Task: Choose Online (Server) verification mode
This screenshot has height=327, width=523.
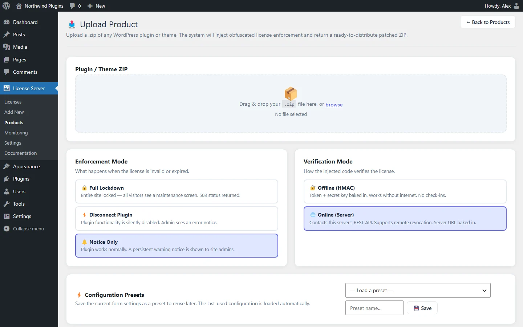Action: pyautogui.click(x=405, y=219)
